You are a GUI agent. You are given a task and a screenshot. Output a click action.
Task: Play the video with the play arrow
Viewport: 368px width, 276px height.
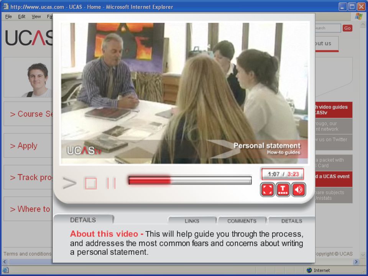pos(69,183)
